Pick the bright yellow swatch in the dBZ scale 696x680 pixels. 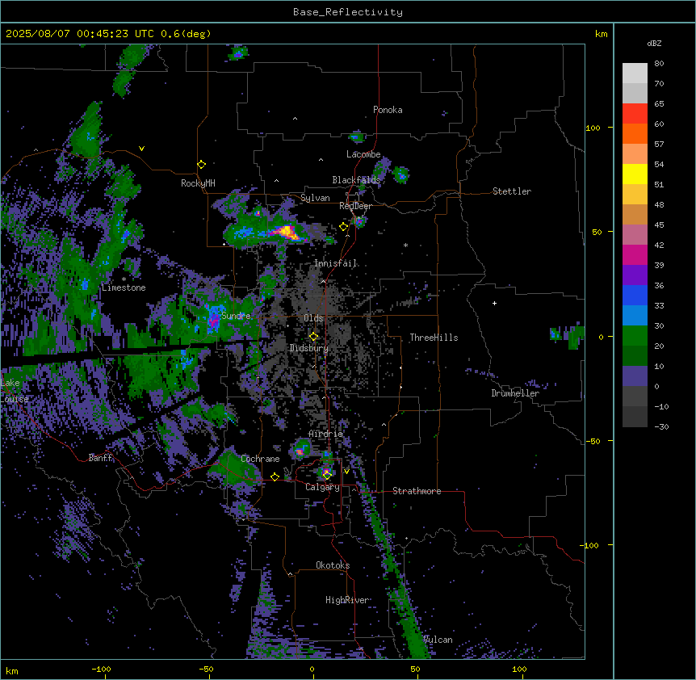click(x=635, y=174)
